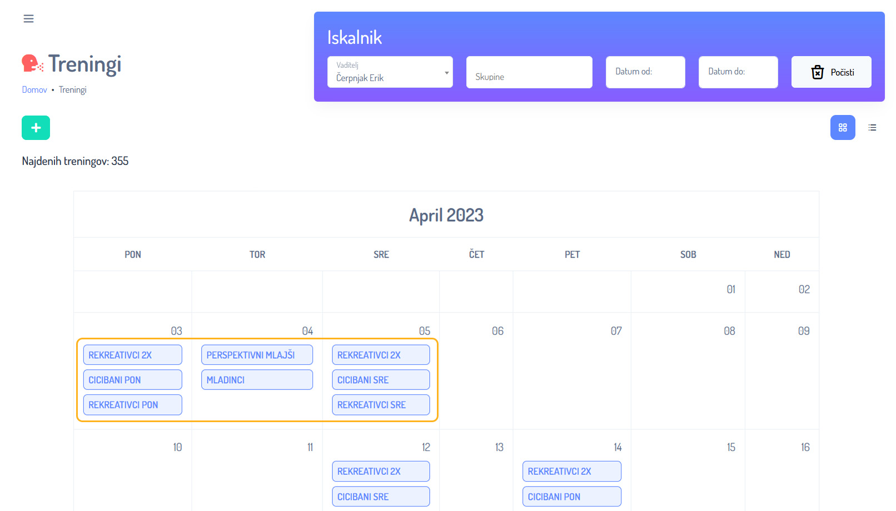Switch to list view

coord(872,128)
